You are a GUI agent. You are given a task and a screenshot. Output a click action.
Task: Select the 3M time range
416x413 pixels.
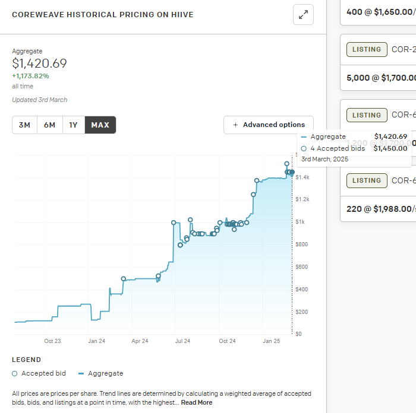tap(25, 125)
